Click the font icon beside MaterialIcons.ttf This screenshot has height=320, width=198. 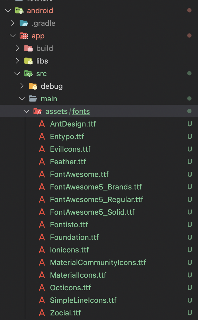click(x=42, y=275)
